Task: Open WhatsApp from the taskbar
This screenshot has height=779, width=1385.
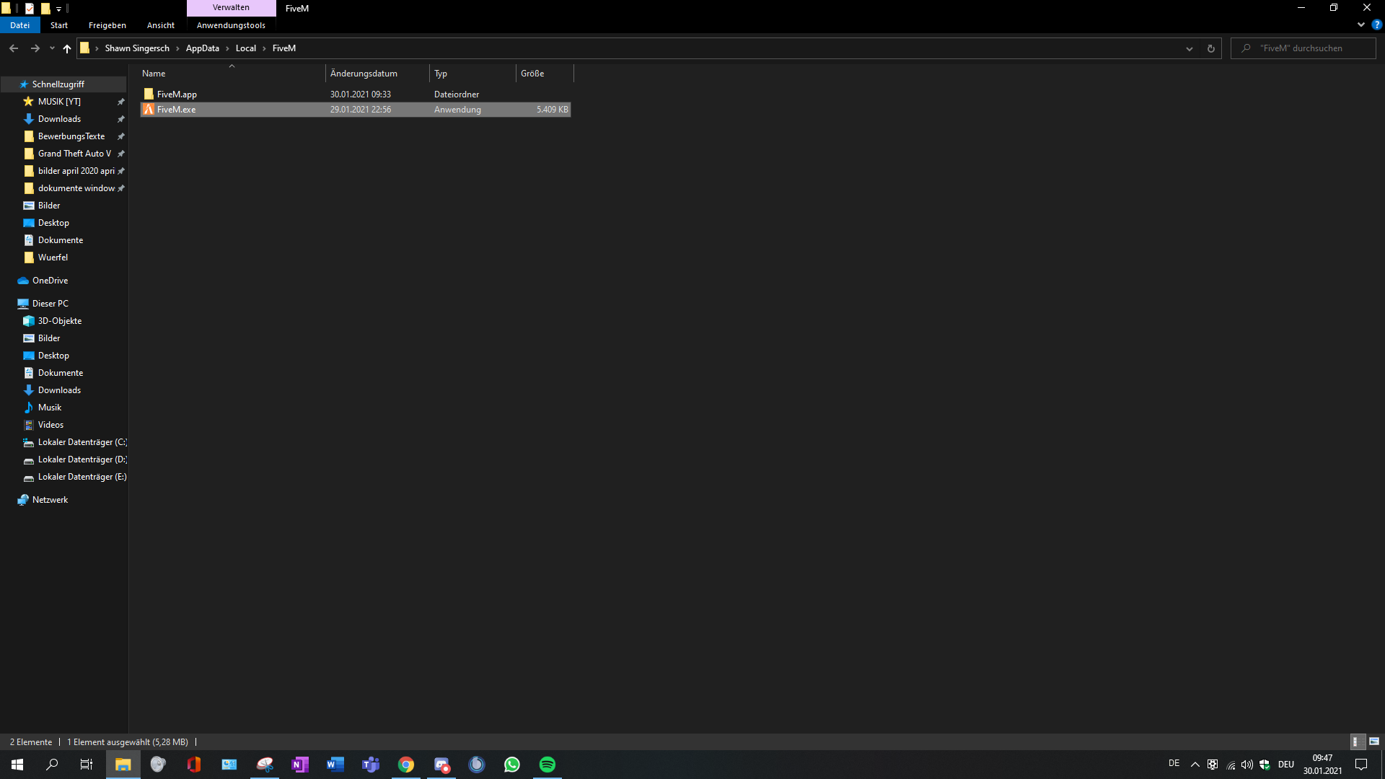Action: (512, 765)
